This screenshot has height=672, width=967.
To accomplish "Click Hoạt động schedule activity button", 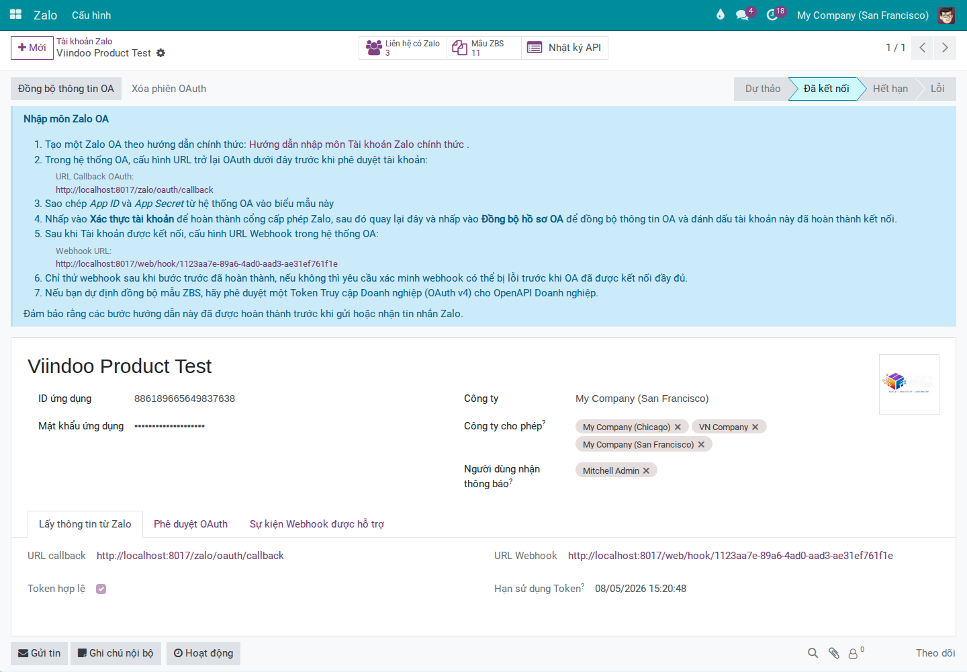I will point(203,653).
